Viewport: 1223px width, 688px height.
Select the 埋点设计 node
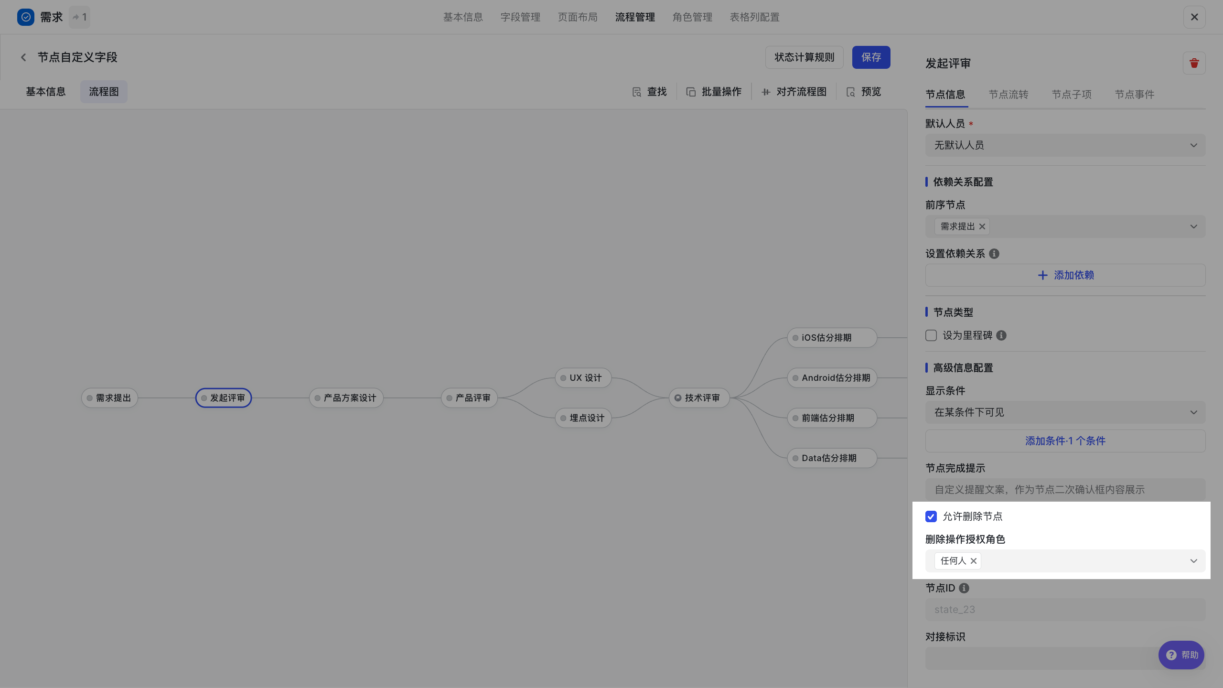(x=583, y=418)
